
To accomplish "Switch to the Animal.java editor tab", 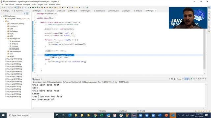I will 113,11.
